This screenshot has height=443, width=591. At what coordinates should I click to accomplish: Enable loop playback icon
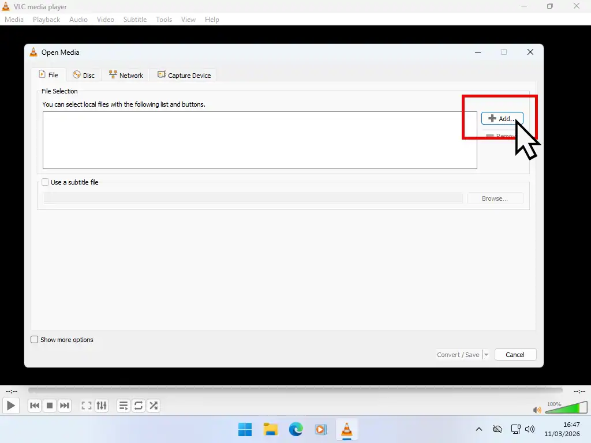138,406
